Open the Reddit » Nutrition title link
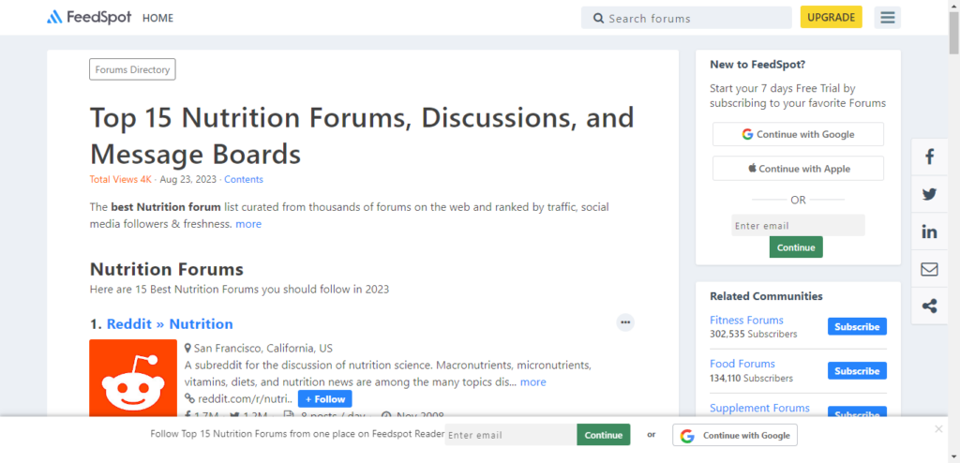Screen dimensions: 960x463 tap(170, 324)
